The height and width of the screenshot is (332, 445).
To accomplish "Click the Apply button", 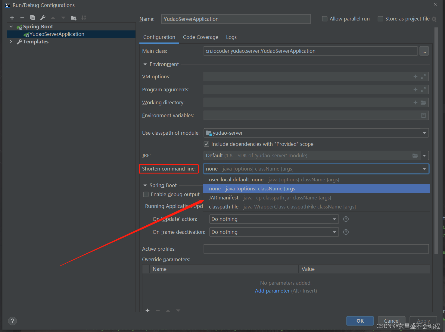I will (423, 321).
